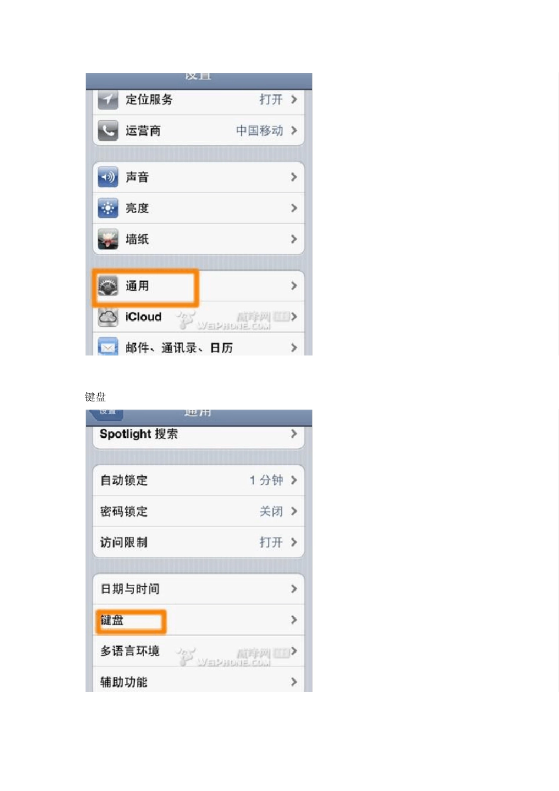This screenshot has height=791, width=559.
Task: Expand the 墙纸 row chevron
Action: click(294, 239)
